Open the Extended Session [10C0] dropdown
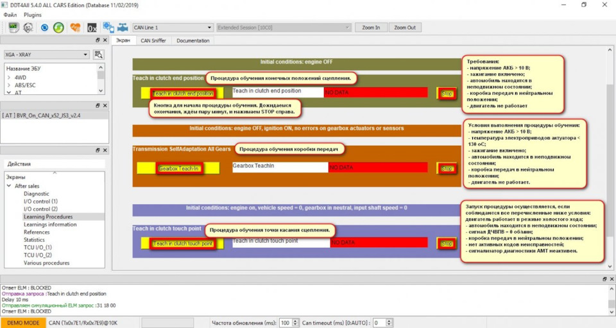 (284, 28)
